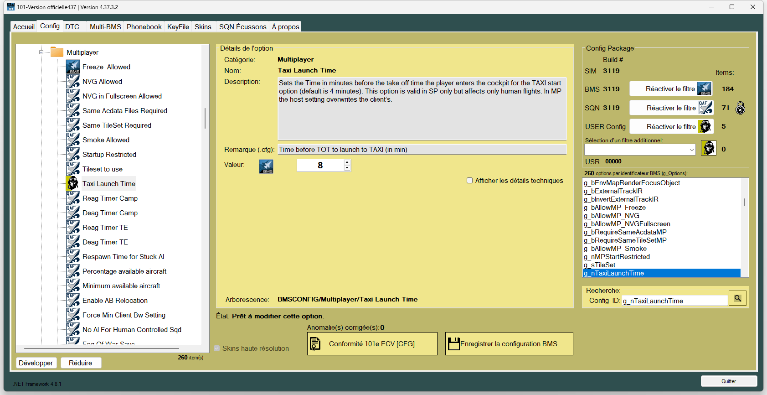Click the Quitter button
Screen dimensions: 767x395
(x=729, y=381)
